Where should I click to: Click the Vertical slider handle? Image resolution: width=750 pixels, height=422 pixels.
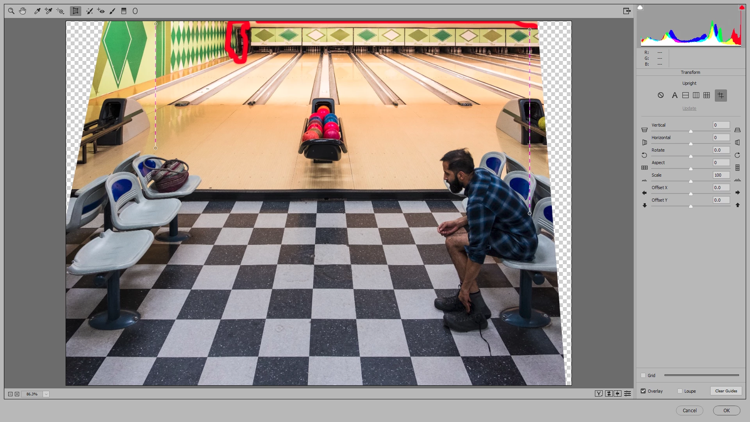(691, 131)
